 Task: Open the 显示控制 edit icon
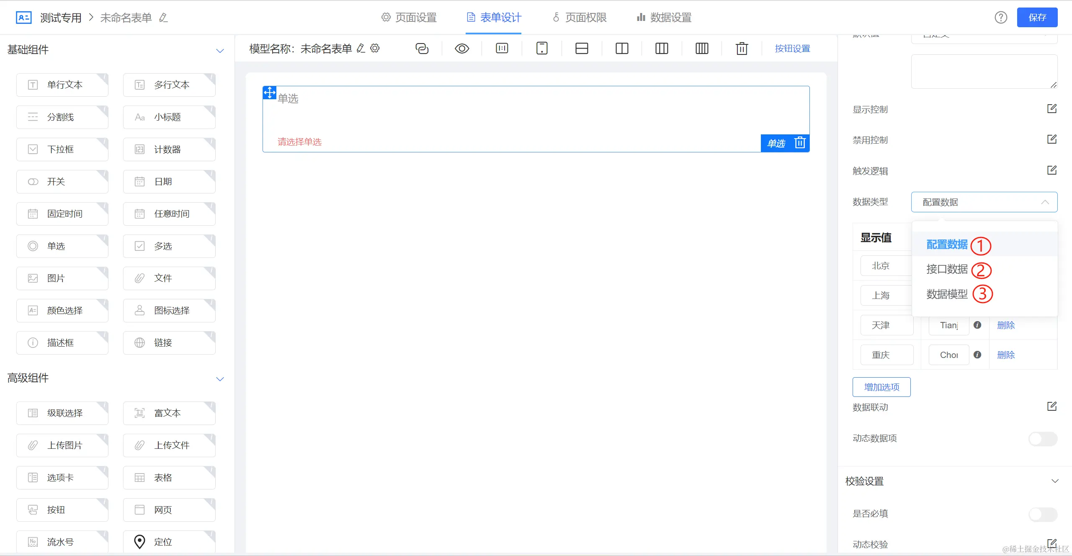(x=1051, y=109)
